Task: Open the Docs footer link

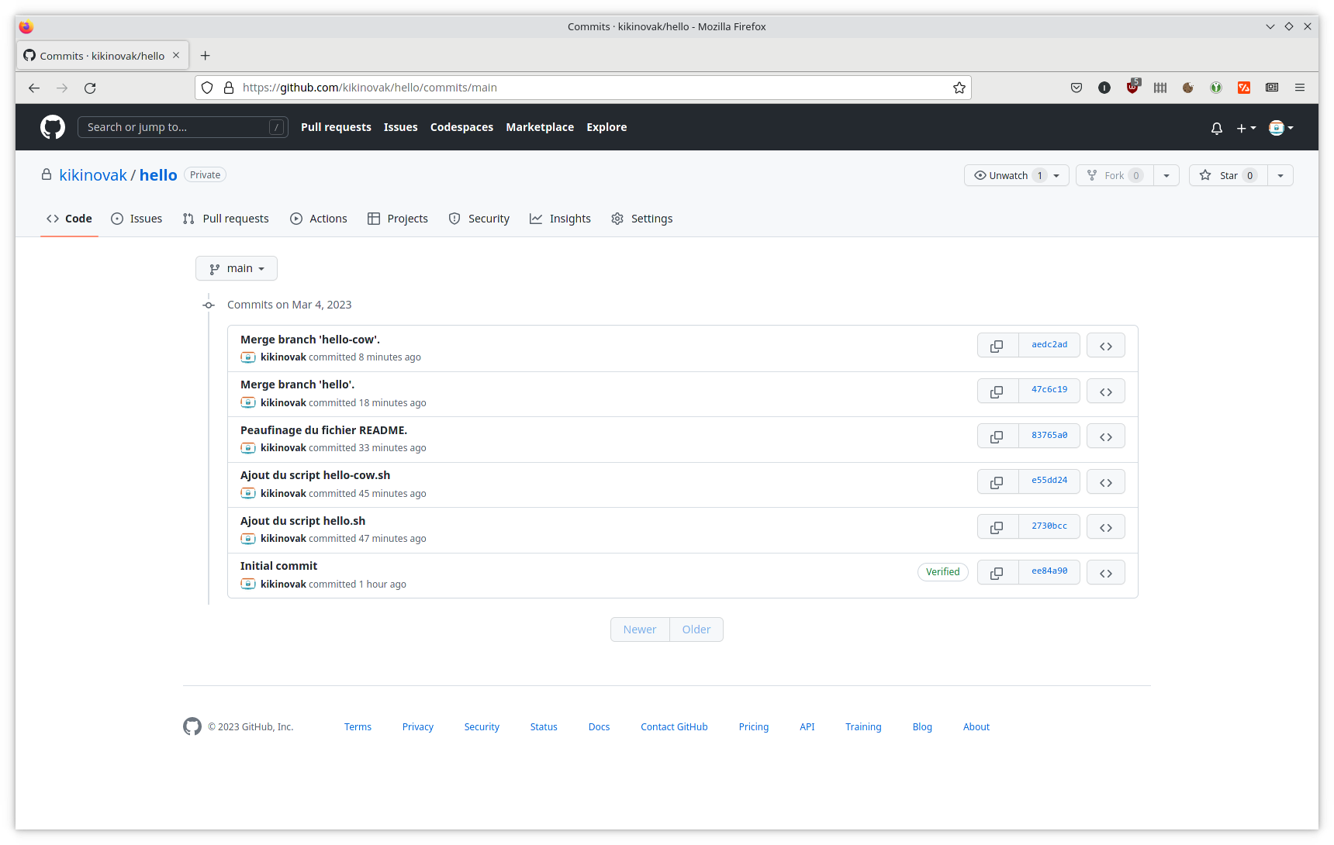Action: pyautogui.click(x=599, y=727)
